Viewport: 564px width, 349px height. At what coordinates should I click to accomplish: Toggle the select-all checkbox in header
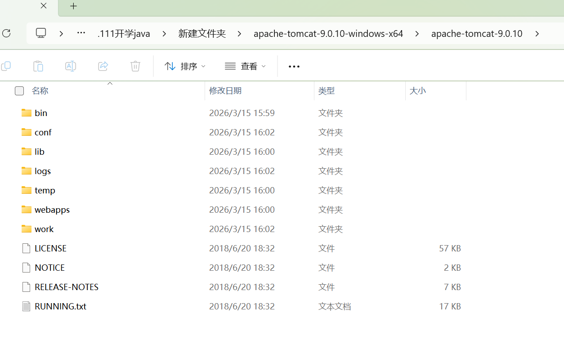19,91
